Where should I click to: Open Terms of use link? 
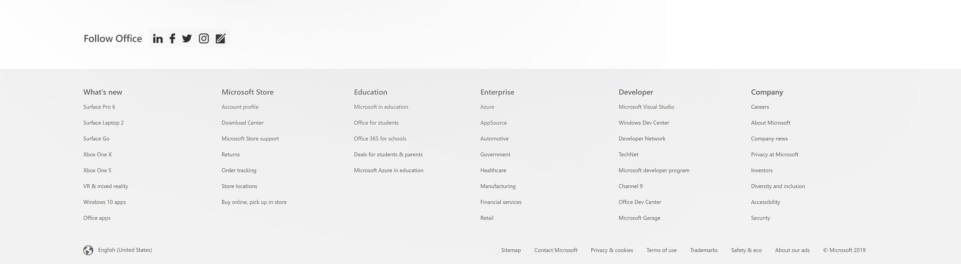click(x=661, y=250)
